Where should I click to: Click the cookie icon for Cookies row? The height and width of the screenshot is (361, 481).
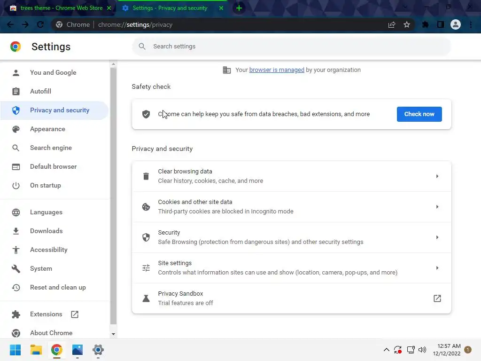pyautogui.click(x=146, y=207)
